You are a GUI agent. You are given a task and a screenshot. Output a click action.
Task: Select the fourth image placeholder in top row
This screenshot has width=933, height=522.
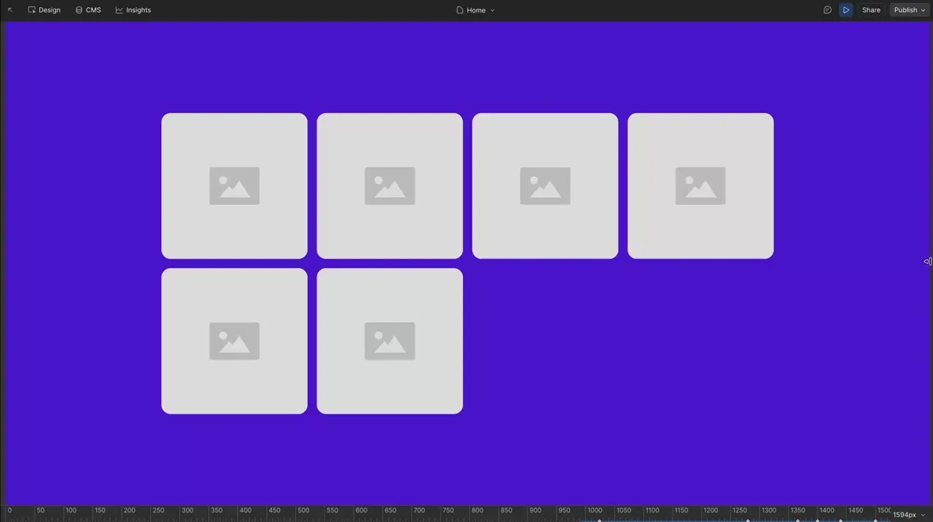700,186
